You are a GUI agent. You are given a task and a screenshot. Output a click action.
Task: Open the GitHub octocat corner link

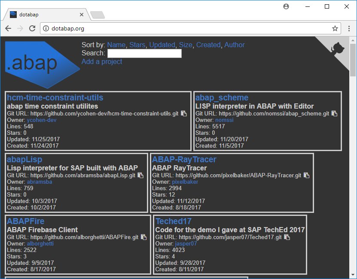tap(337, 48)
